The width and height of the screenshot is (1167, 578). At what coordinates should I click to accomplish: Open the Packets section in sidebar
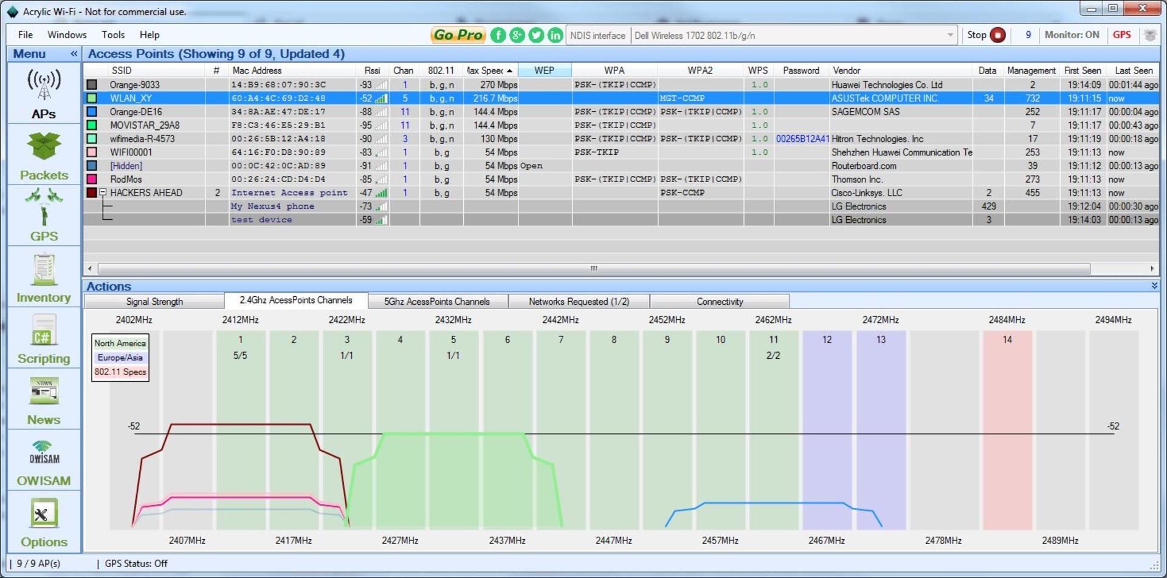click(44, 155)
